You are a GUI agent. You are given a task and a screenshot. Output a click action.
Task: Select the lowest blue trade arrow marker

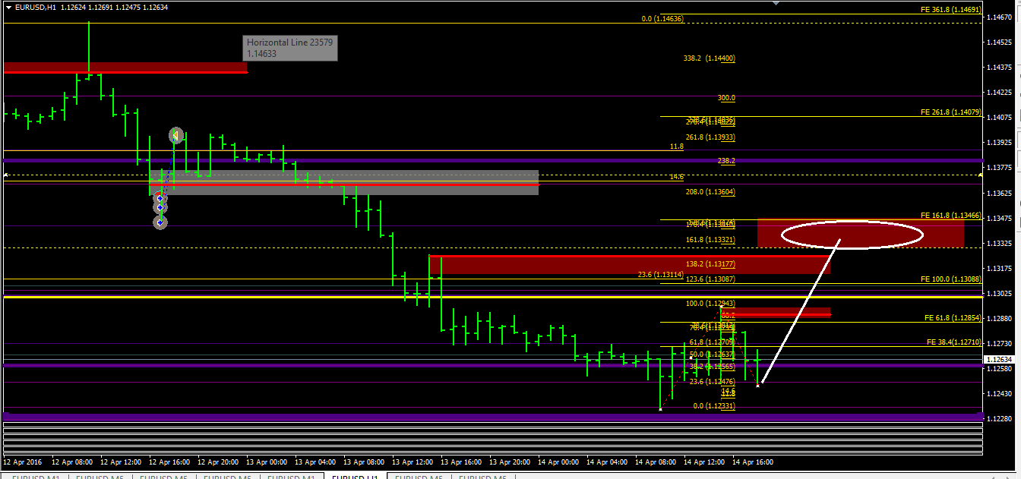pyautogui.click(x=160, y=222)
